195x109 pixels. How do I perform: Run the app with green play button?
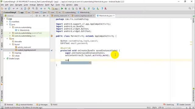click(x=62, y=8)
